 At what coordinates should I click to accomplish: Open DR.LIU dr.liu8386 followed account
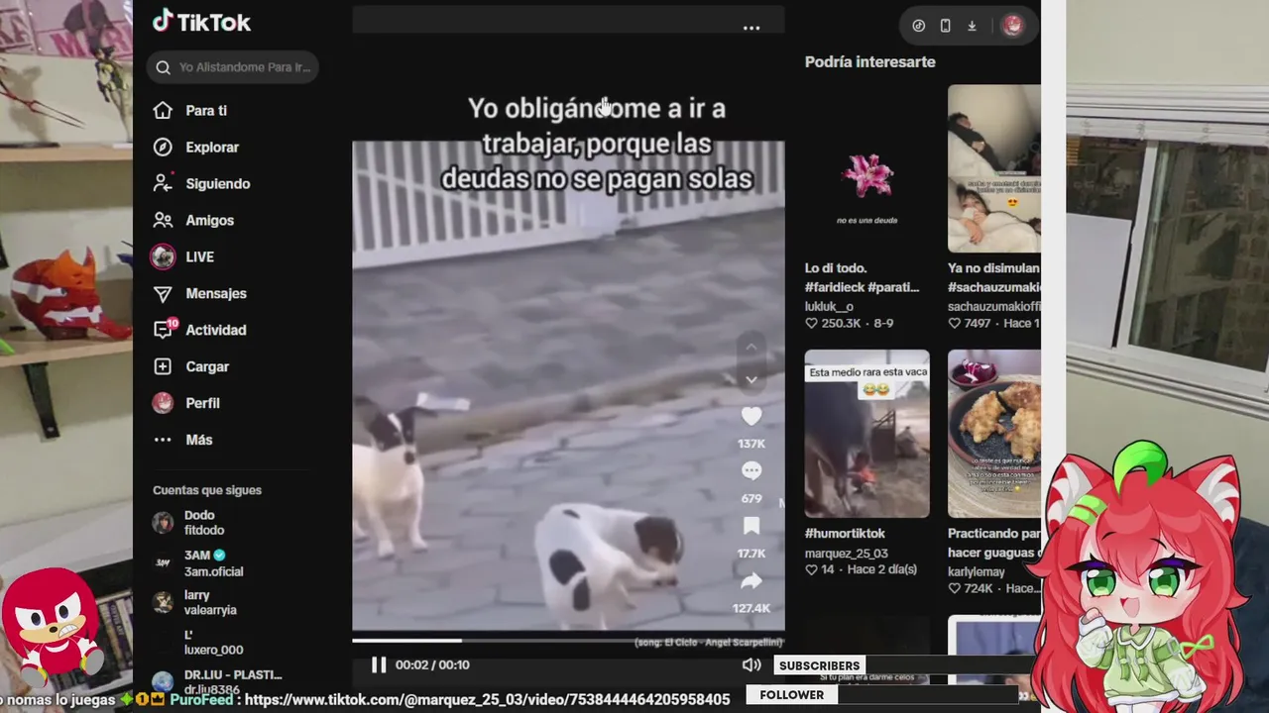click(216, 681)
